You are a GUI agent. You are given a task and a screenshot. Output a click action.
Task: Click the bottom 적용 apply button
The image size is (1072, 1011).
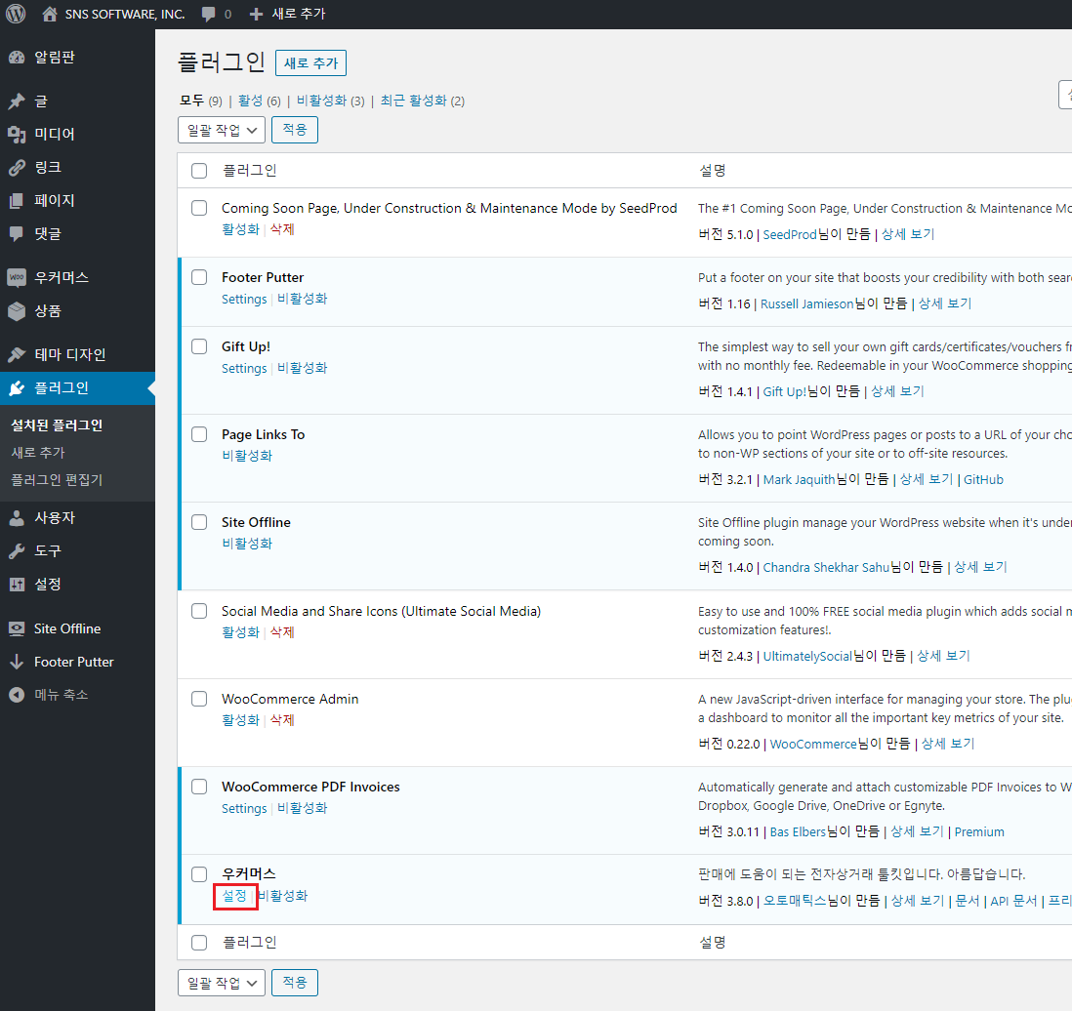tap(295, 983)
